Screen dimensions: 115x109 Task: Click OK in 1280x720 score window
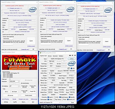pos(109,50)
